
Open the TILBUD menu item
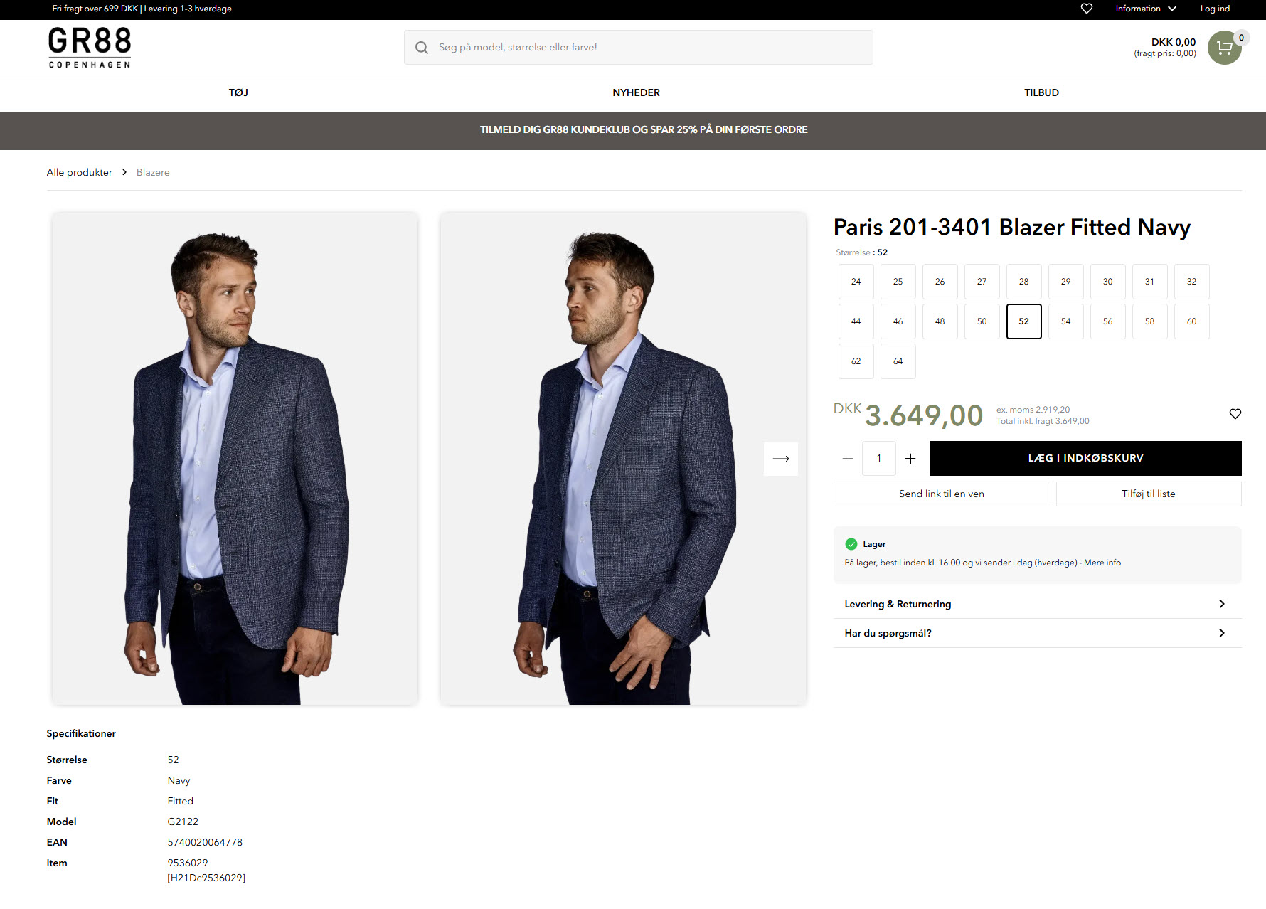point(1041,92)
